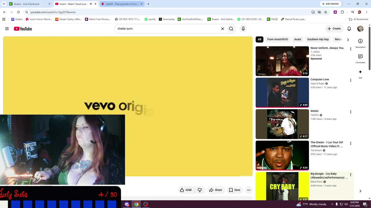Bookmark this page with the star

325,12
